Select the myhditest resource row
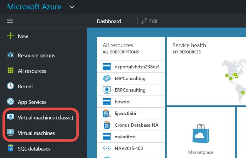 131,137
